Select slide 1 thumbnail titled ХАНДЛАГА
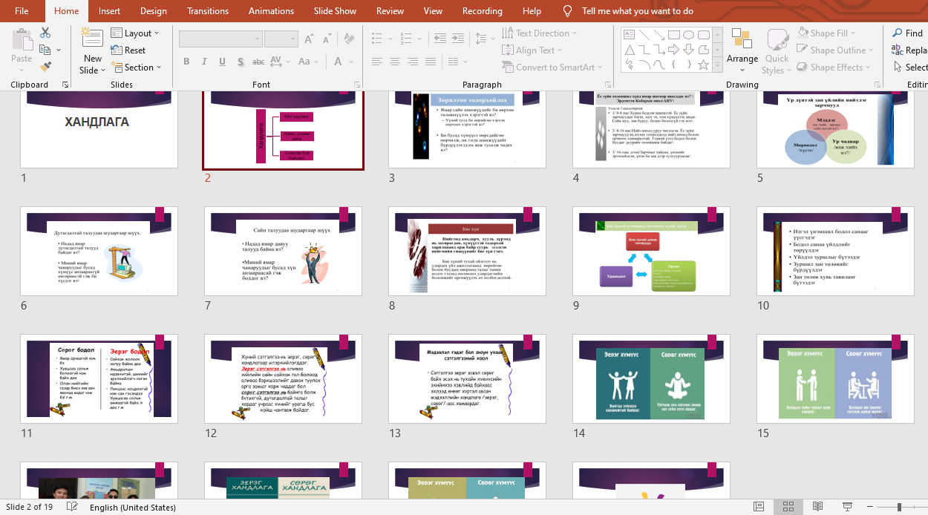 coord(99,130)
